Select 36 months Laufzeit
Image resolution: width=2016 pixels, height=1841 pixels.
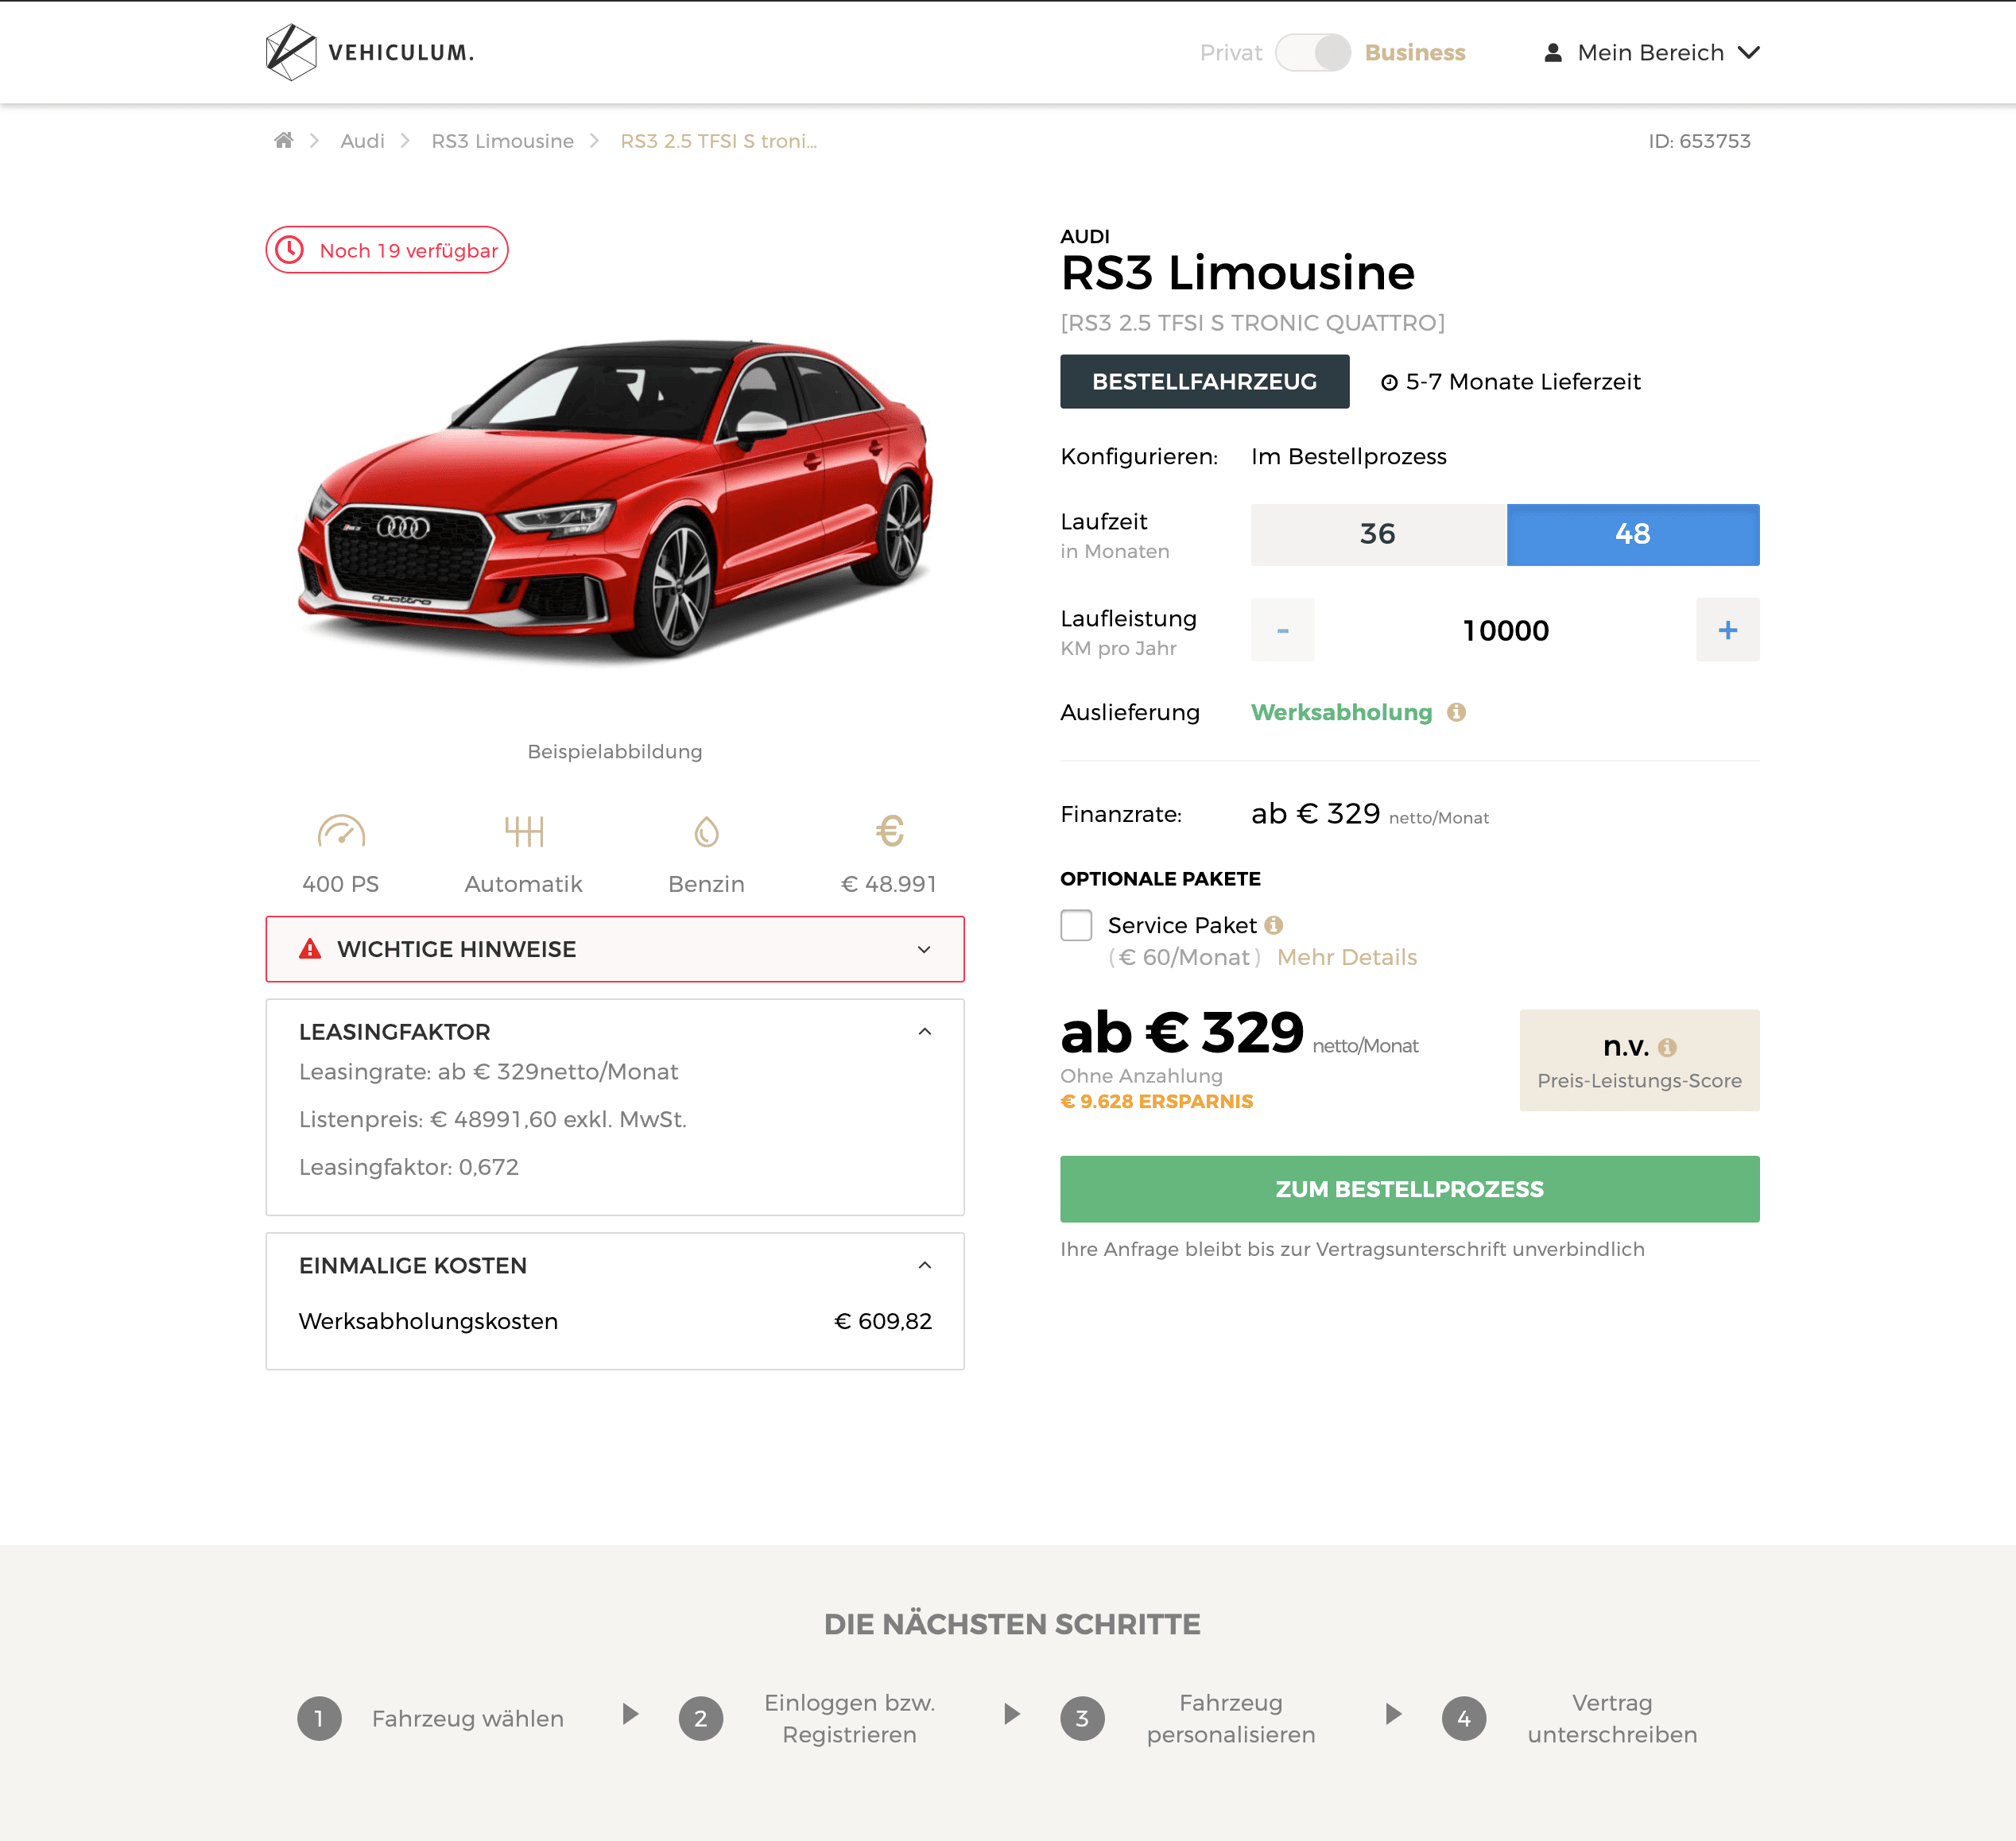pyautogui.click(x=1378, y=534)
